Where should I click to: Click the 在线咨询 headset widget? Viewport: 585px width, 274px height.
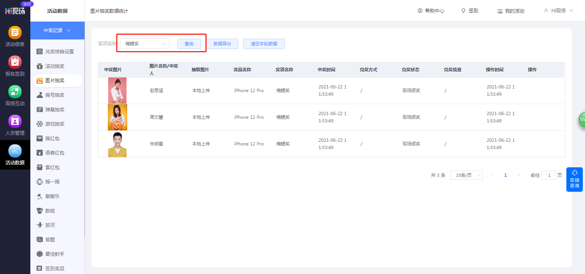(x=574, y=179)
